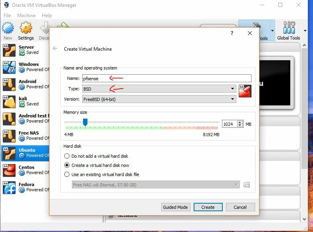The height and width of the screenshot is (232, 313).
Task: Click the dialog help question mark
Action: point(232,33)
